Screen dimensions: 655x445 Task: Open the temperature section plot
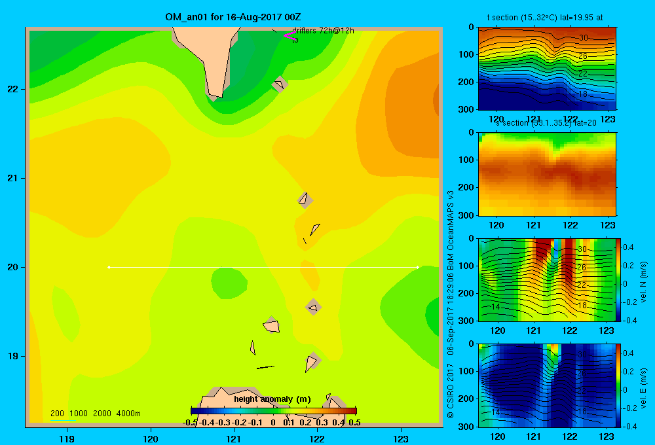tap(547, 68)
